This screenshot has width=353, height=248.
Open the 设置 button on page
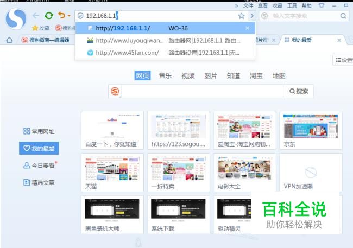tap(343, 60)
